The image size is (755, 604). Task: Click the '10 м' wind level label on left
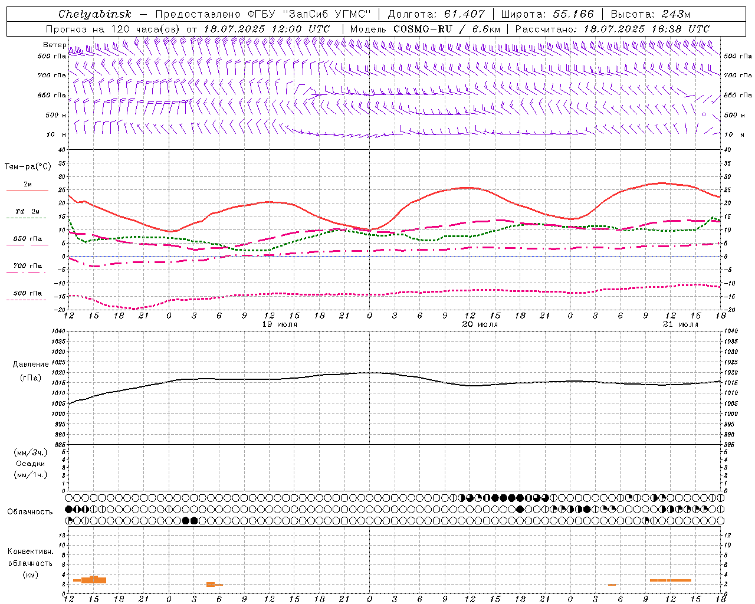point(56,134)
